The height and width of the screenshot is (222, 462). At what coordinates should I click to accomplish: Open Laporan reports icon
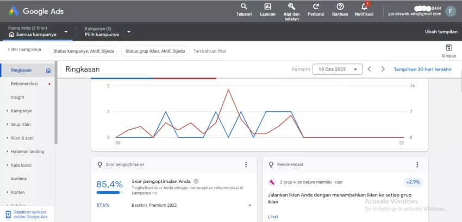click(267, 7)
